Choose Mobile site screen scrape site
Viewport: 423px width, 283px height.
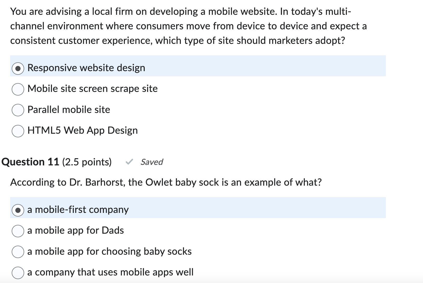(x=92, y=89)
